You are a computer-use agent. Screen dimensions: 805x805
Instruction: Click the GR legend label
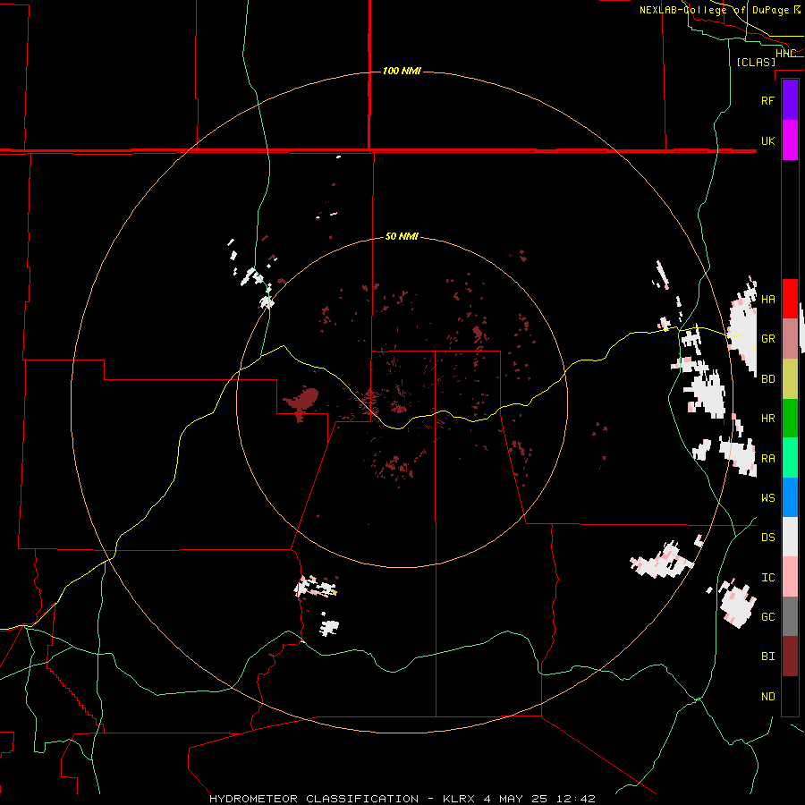pyautogui.click(x=767, y=339)
